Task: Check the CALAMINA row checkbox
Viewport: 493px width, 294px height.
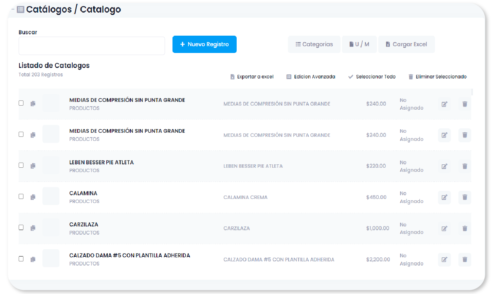Action: (x=21, y=197)
